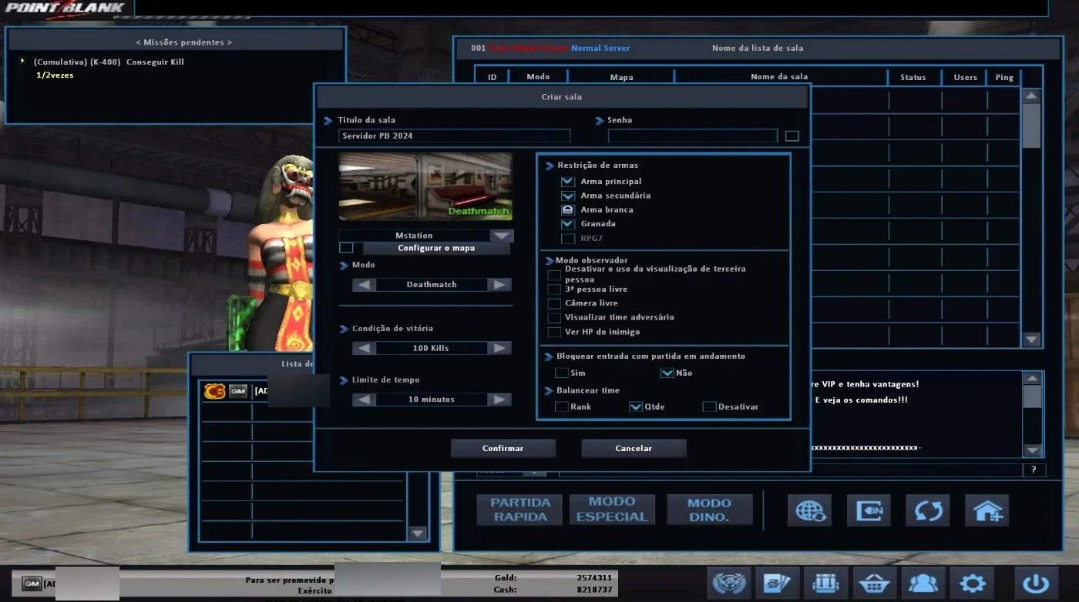The width and height of the screenshot is (1079, 602).
Task: Click left arrow beside 10 minutos
Action: click(364, 400)
